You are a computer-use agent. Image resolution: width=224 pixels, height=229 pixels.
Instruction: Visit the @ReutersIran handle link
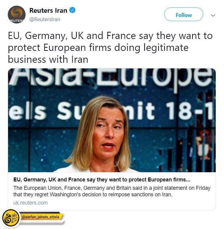click(x=45, y=19)
